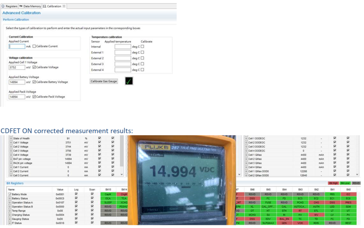The width and height of the screenshot is (364, 228).
Task: Click the row icon beside Cell 1 QMax
Action: click(x=246, y=155)
